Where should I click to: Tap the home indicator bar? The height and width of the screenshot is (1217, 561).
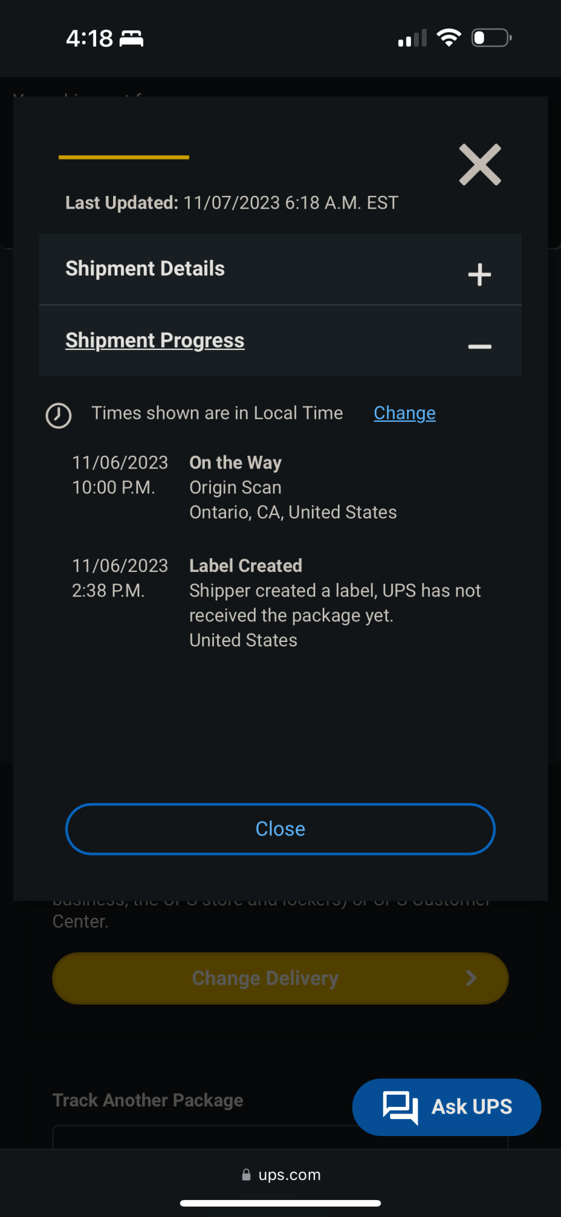click(281, 1203)
